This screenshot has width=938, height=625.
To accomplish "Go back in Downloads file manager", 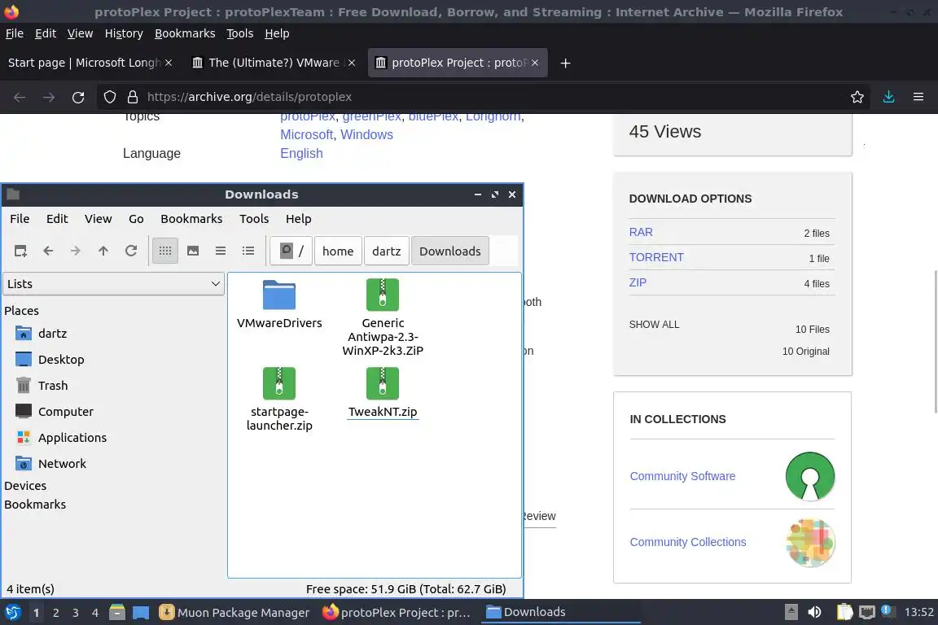I will tap(49, 251).
